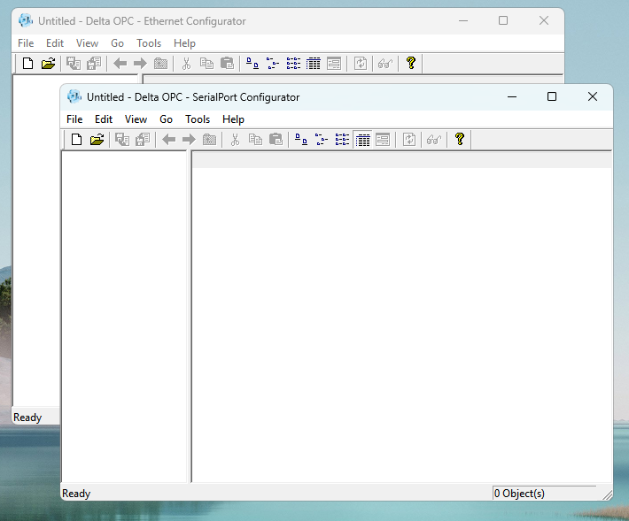Click Save icon in SerialPort Configurator toolbar
Screen dimensions: 629x521
122,140
